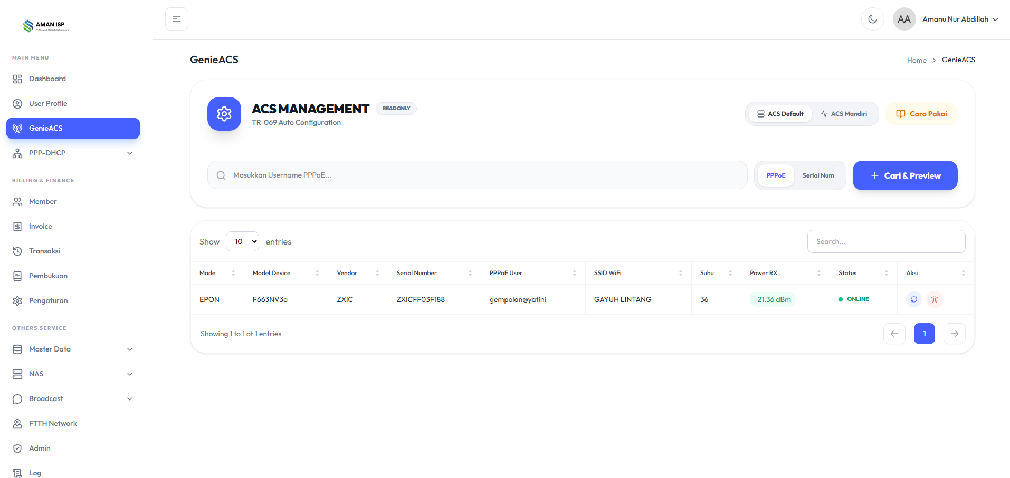This screenshot has width=1010, height=478.
Task: Sort by Aksi column
Action: tap(936, 273)
